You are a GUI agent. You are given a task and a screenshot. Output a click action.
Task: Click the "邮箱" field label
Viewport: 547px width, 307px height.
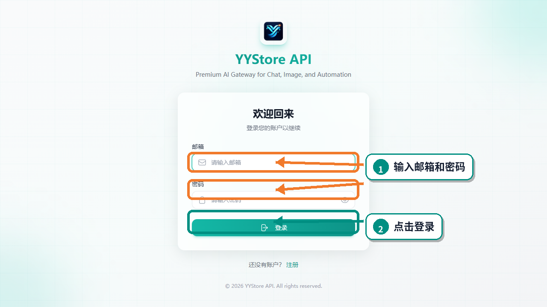click(198, 147)
